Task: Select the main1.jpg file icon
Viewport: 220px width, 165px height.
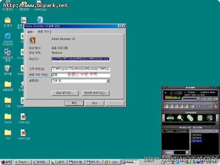Action: [24, 135]
